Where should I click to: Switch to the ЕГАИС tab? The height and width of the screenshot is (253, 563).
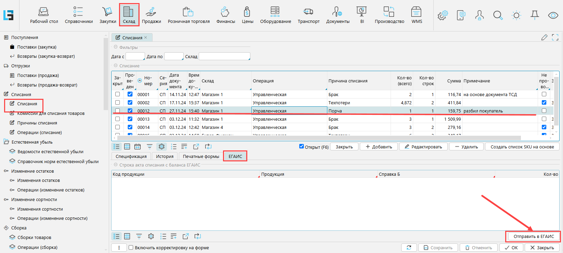[x=235, y=156]
